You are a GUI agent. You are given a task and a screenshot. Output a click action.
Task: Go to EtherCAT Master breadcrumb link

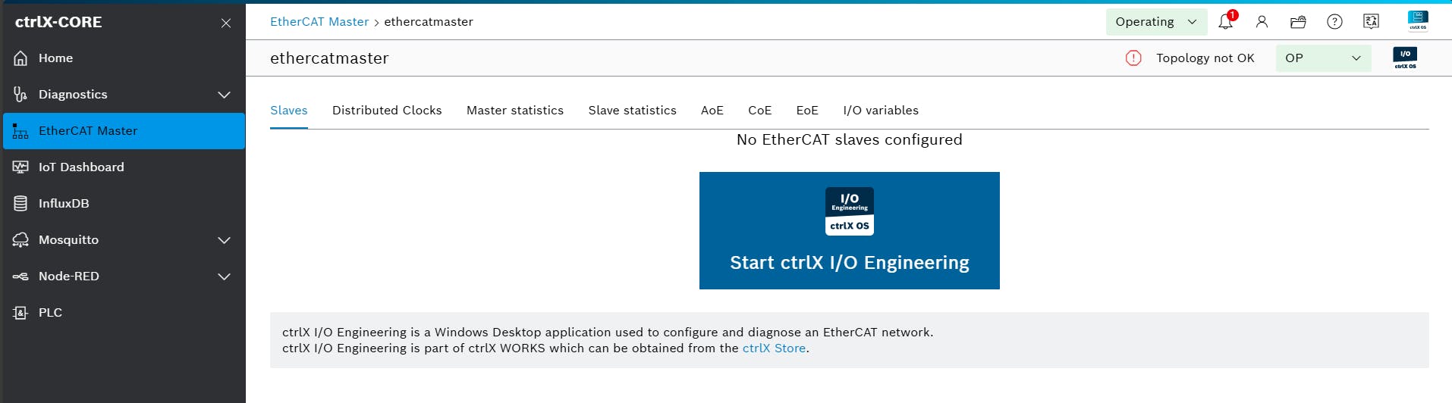click(x=319, y=22)
